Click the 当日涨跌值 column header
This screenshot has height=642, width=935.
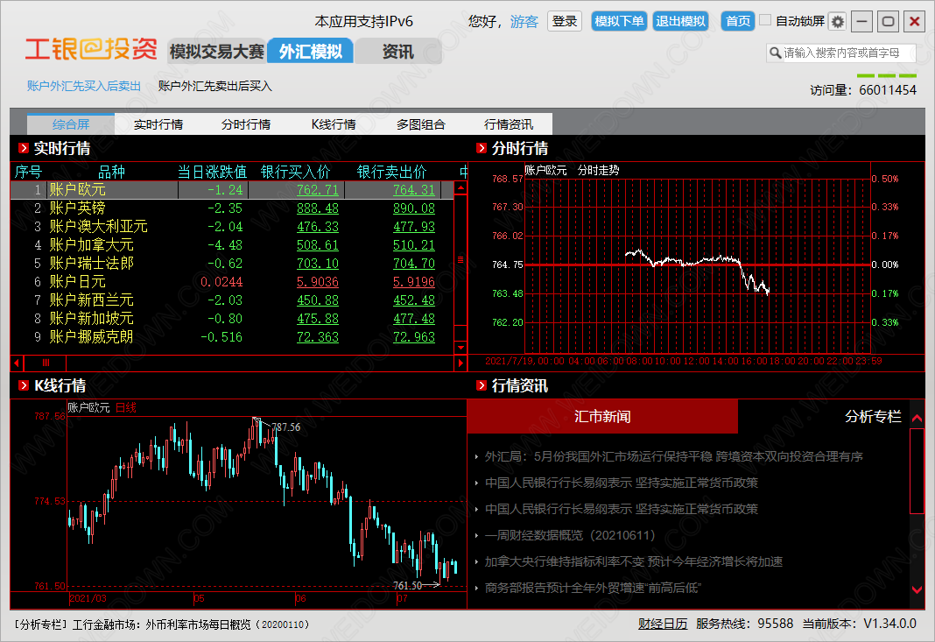212,172
